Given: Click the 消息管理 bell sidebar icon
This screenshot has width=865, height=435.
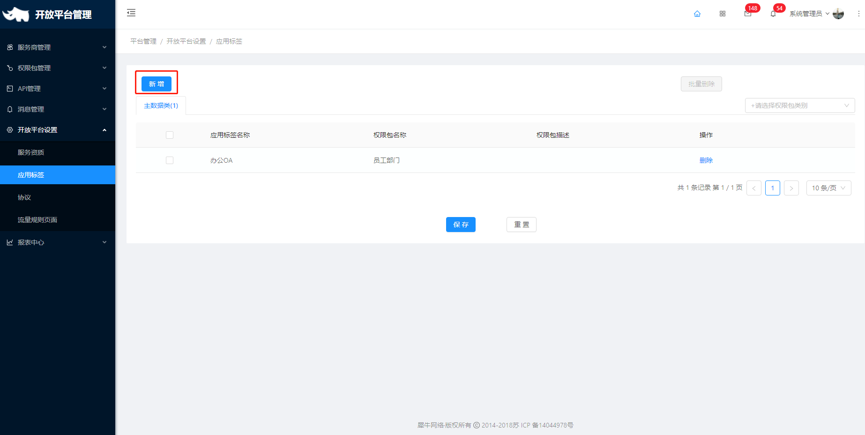Looking at the screenshot, I should (x=10, y=109).
